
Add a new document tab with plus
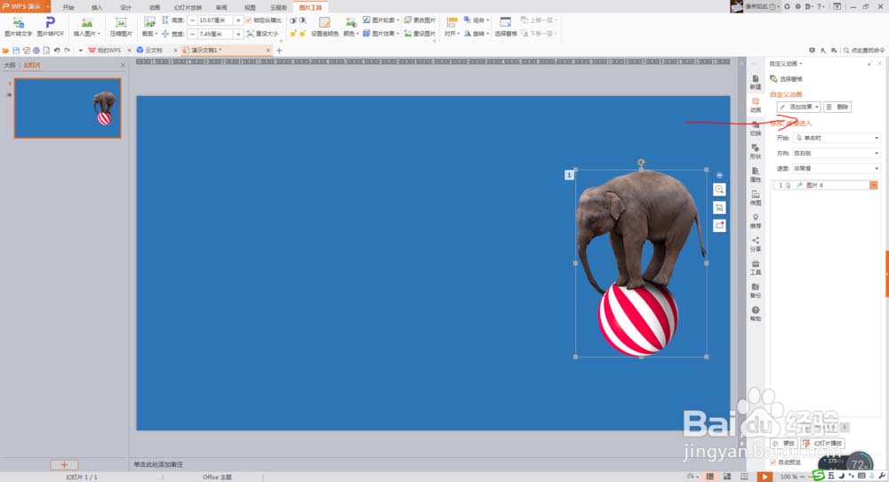tap(279, 51)
